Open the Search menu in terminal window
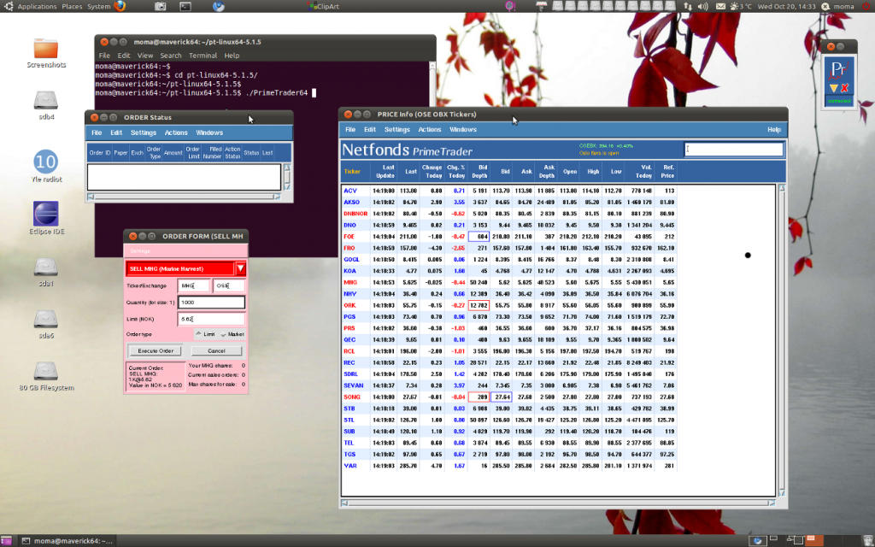The width and height of the screenshot is (875, 547). pyautogui.click(x=171, y=56)
